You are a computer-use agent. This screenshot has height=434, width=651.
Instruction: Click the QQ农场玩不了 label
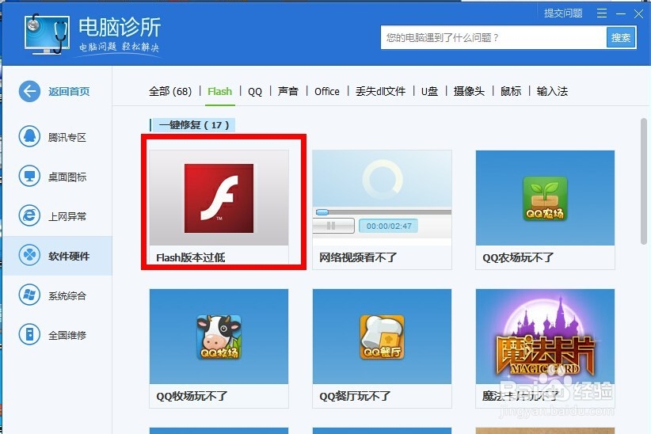518,258
